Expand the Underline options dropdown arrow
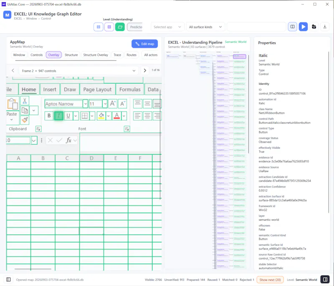This screenshot has height=286, width=334. pyautogui.click(x=76, y=116)
